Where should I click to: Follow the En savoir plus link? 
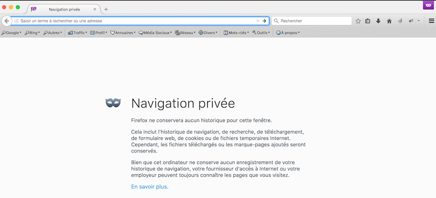(x=150, y=186)
